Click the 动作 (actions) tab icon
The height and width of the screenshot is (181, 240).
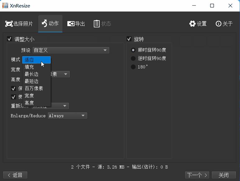pos(44,23)
